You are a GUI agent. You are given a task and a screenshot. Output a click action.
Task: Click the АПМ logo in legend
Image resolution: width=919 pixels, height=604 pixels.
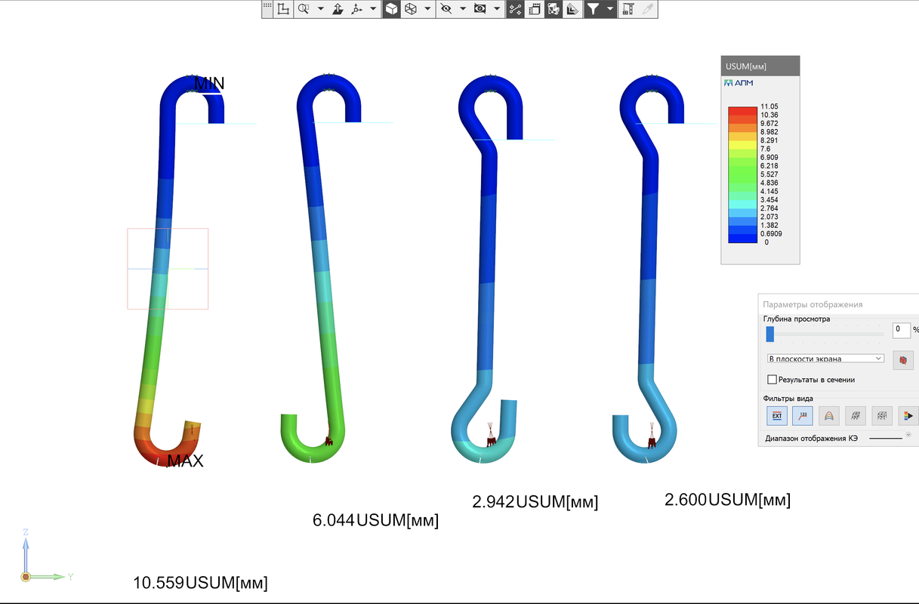tap(739, 82)
